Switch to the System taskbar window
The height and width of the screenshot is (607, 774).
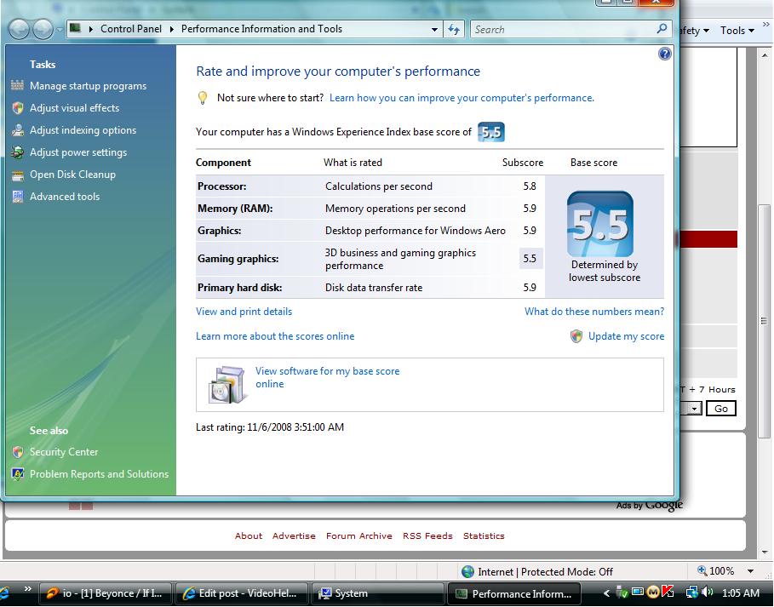(x=377, y=593)
